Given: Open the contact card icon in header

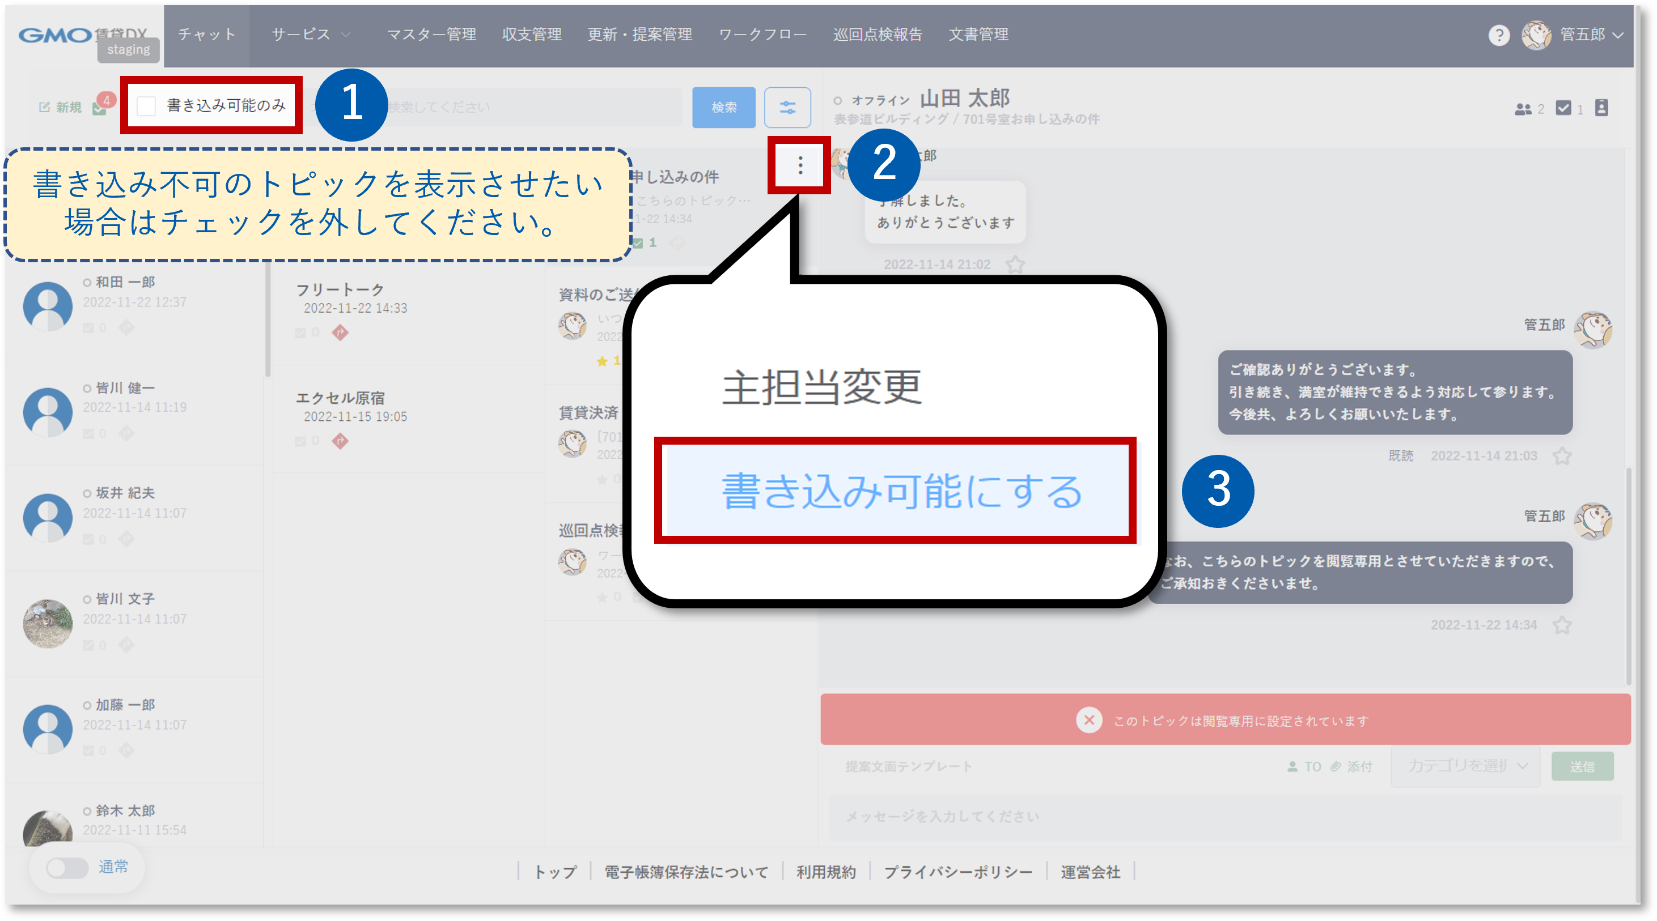Looking at the screenshot, I should coord(1601,108).
